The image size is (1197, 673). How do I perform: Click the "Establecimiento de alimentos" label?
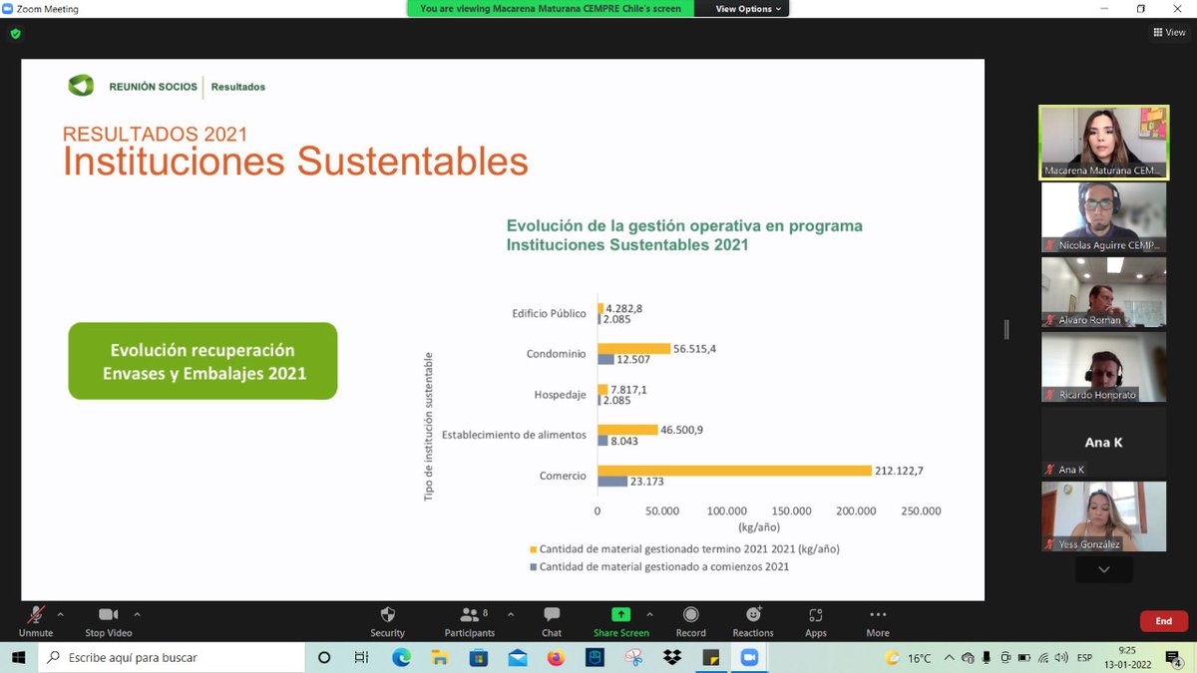(514, 435)
